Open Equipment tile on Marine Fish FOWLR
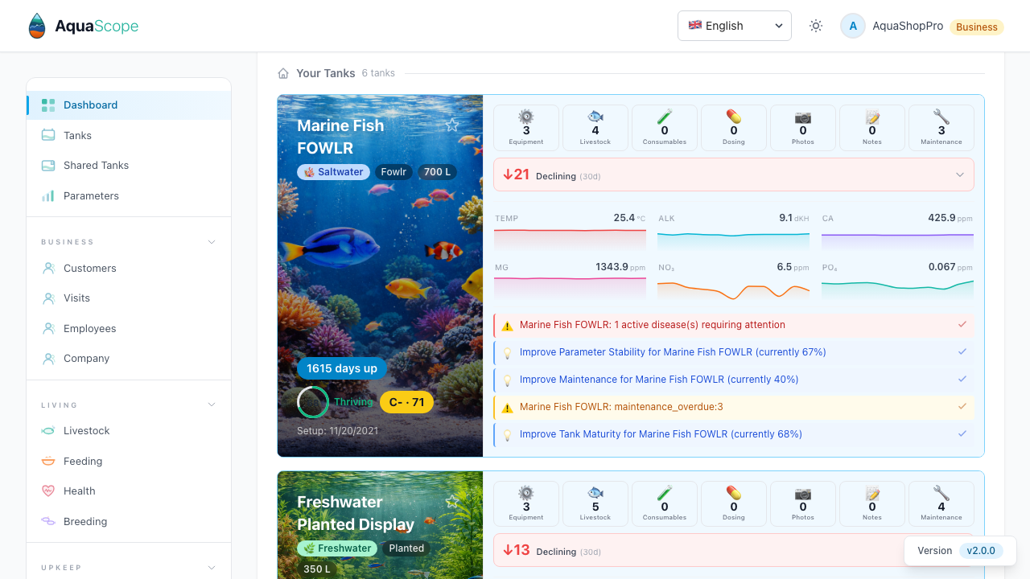The height and width of the screenshot is (579, 1030). tap(526, 128)
